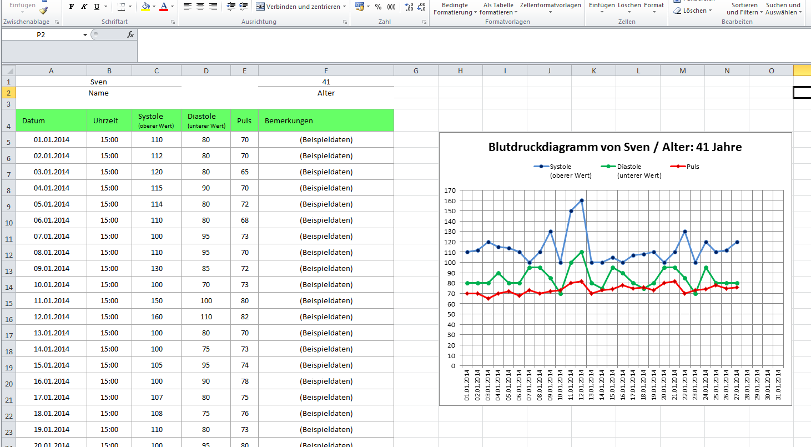Screen dimensions: 811x447
Task: Click the Select All corner button
Action: (9, 71)
